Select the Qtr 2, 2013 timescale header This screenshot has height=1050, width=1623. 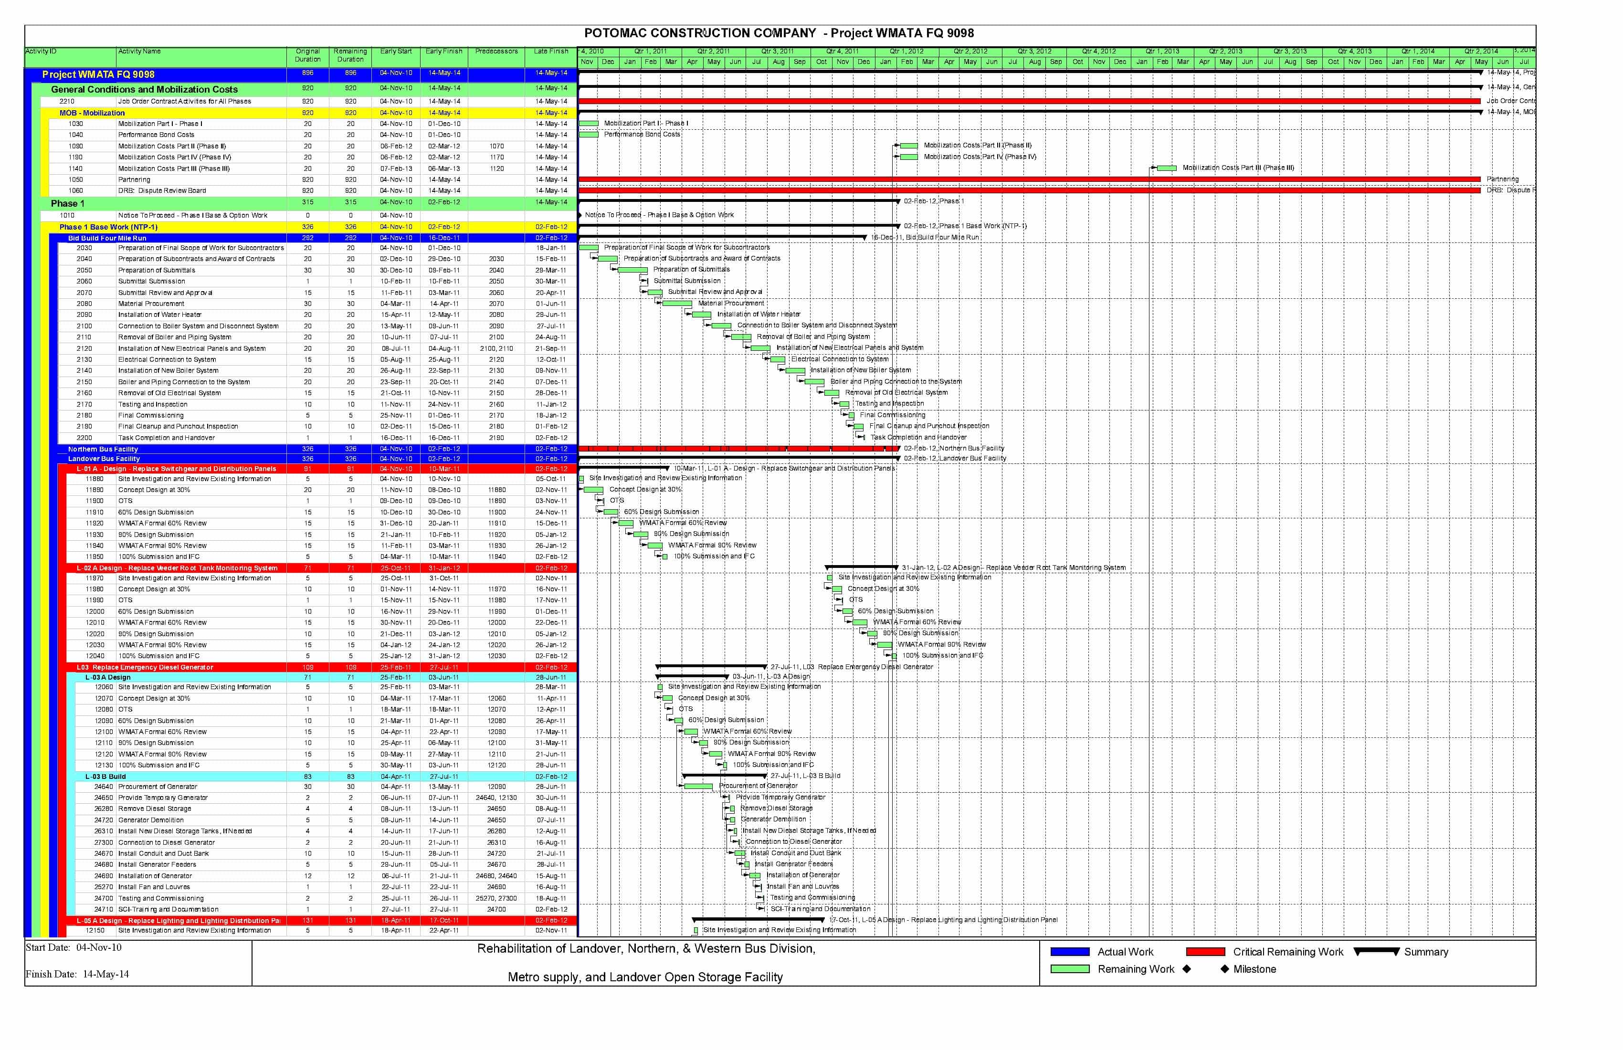point(1225,51)
